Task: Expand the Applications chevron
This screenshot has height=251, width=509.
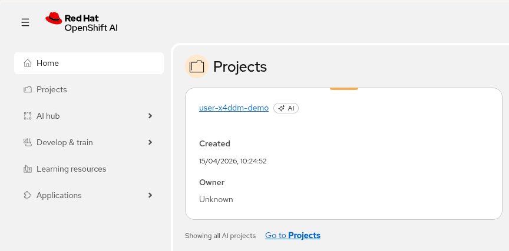Action: pos(150,195)
